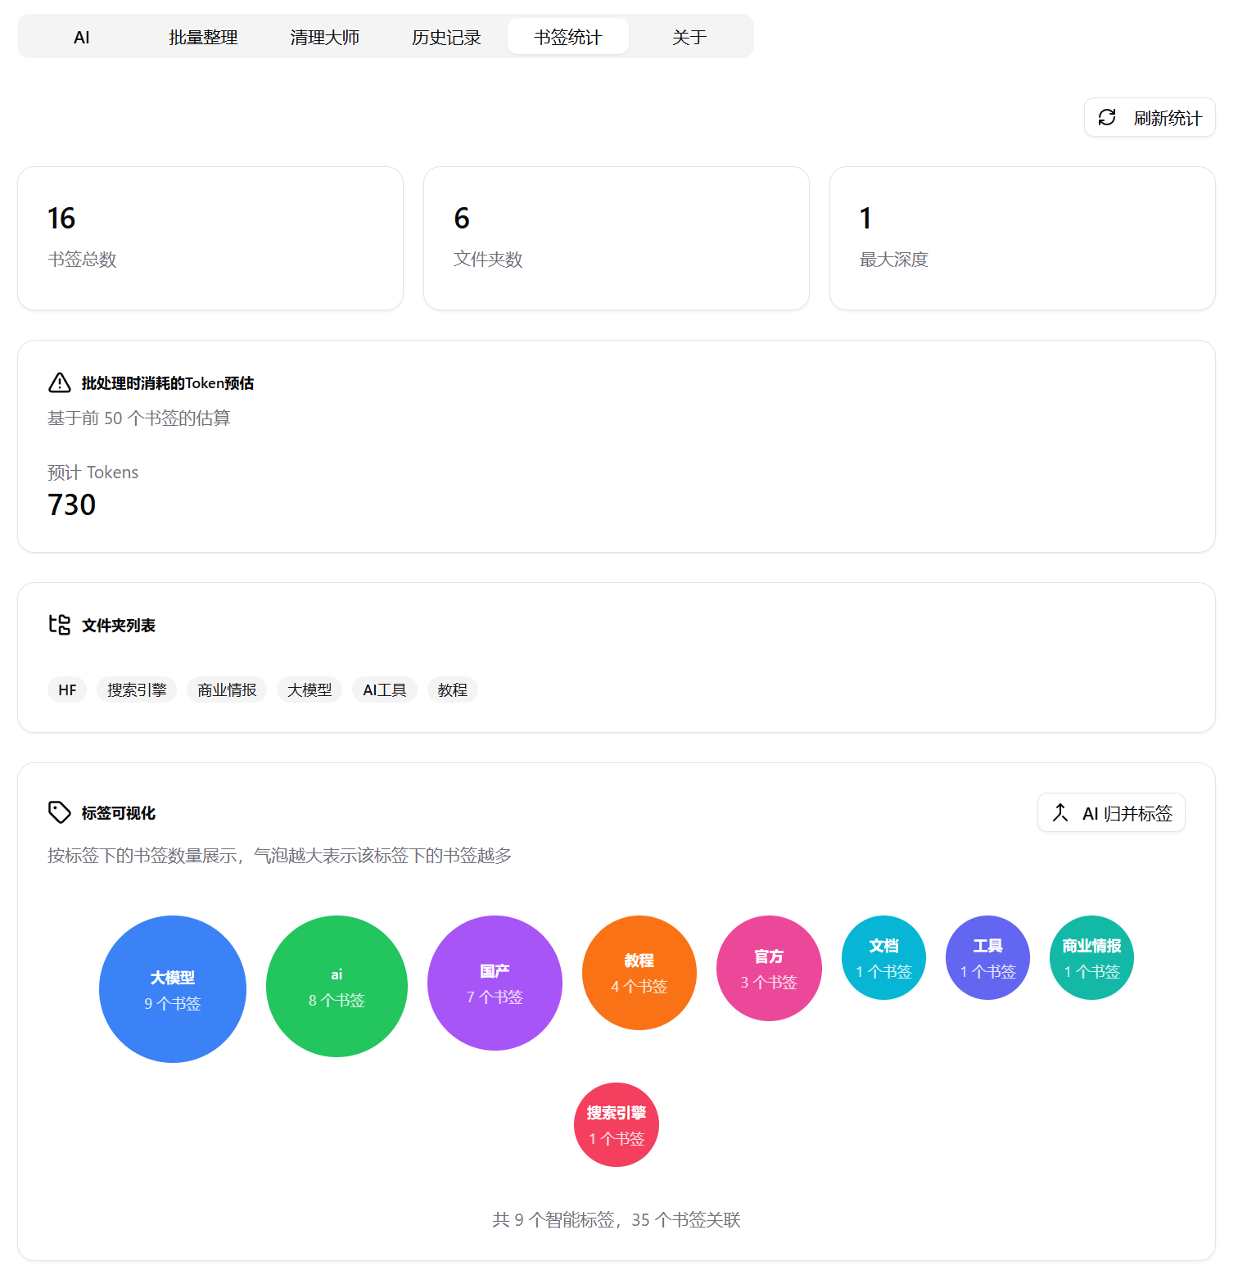The width and height of the screenshot is (1238, 1275).
Task: Open the AI tab
Action: coord(82,37)
